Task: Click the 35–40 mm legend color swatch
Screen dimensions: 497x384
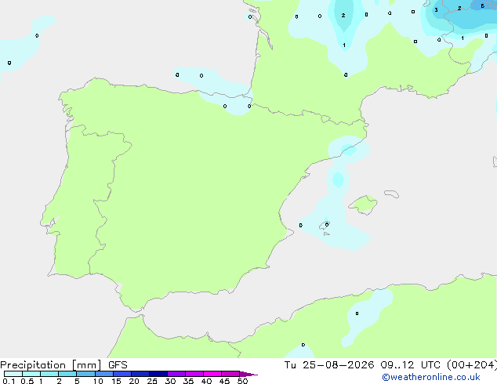Action: [194, 374]
